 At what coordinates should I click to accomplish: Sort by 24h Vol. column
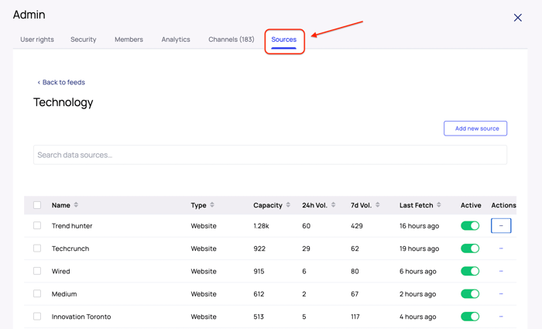click(333, 205)
